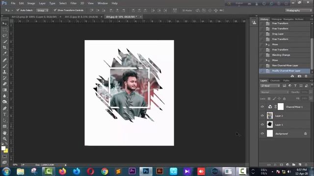Toggle the type layers filter (T)

tap(295, 86)
